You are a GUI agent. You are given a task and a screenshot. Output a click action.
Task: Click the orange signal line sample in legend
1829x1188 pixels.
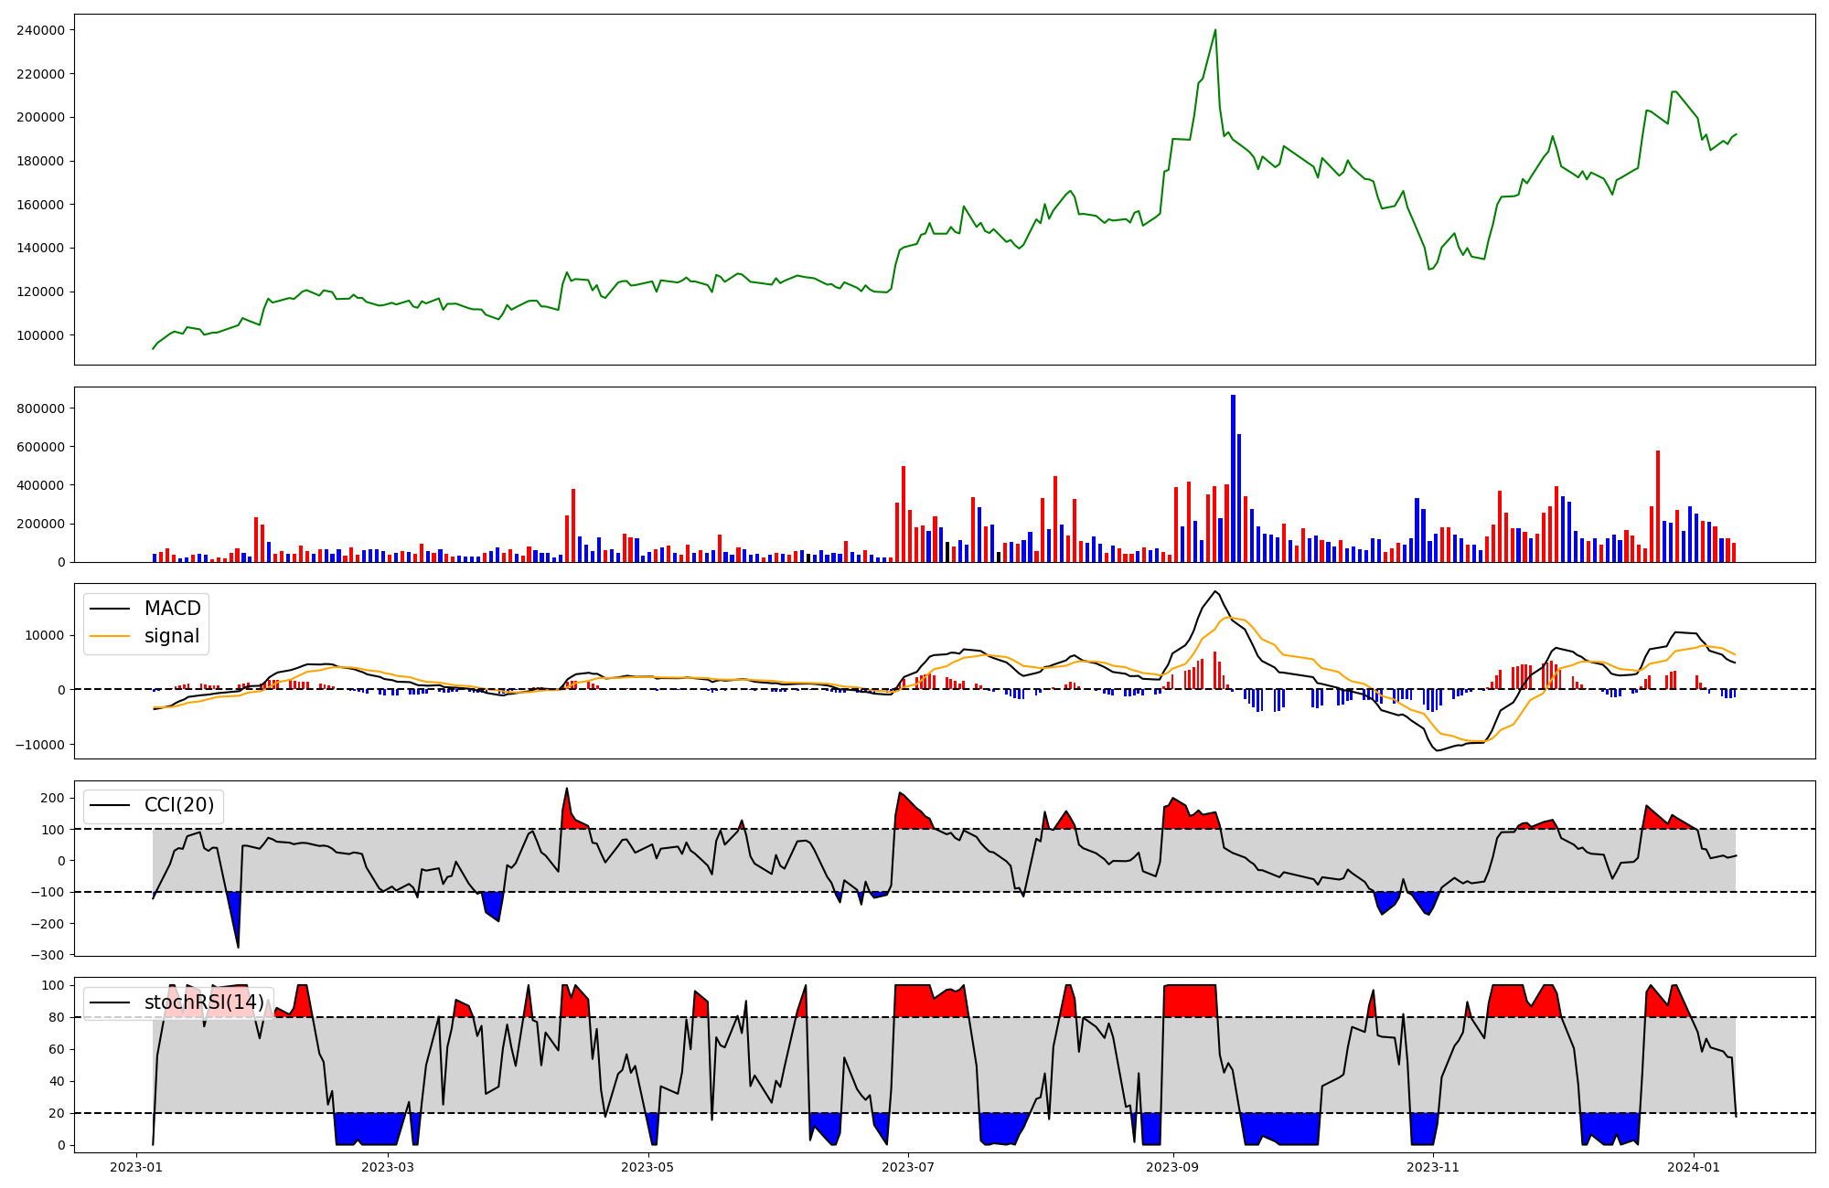[x=109, y=637]
